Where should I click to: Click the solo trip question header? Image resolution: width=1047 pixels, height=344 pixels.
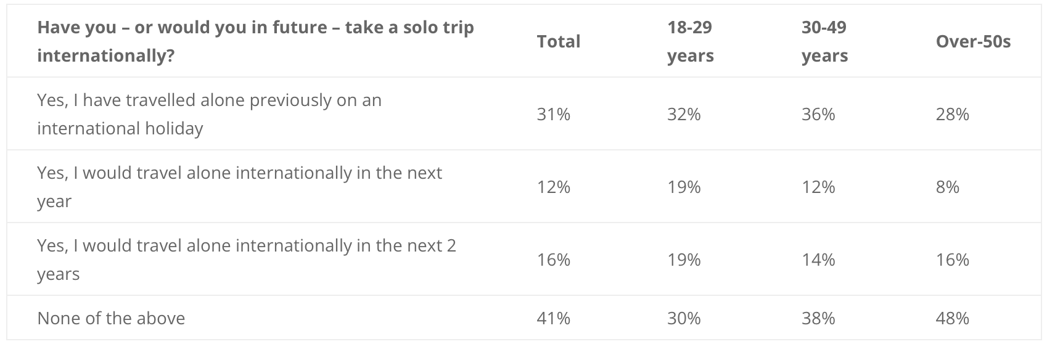255,41
